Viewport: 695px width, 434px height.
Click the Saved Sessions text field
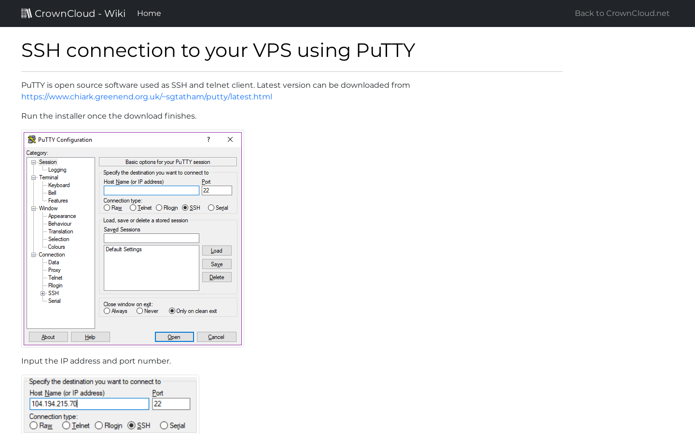point(152,238)
